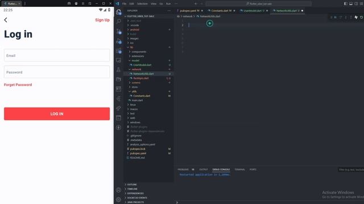The height and width of the screenshot is (204, 364).
Task: Pause debugging from the debug toolbar
Action: click(335, 18)
